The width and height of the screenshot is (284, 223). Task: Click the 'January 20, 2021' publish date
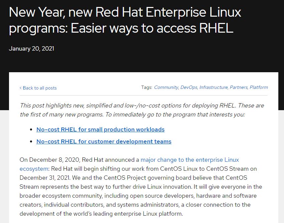(x=31, y=49)
